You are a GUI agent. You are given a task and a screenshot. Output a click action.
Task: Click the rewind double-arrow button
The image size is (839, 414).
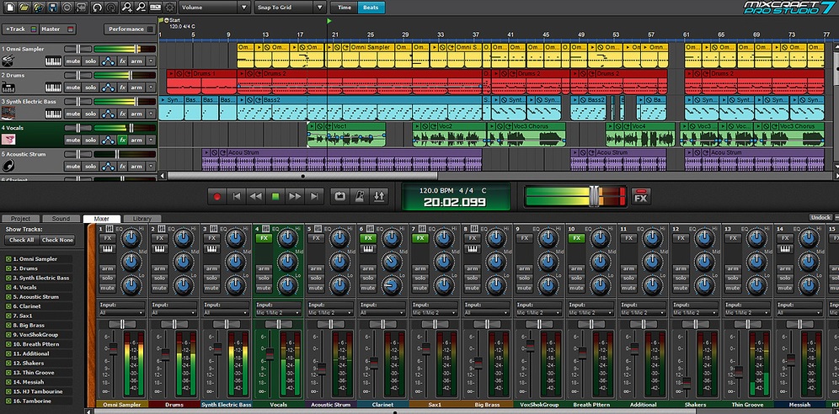(x=256, y=197)
